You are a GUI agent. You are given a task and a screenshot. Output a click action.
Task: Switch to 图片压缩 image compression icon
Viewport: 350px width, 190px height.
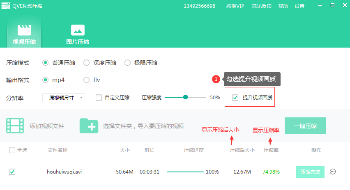coord(78,30)
